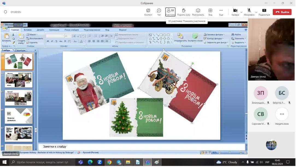Align text to the center
296x167 pixels.
click(x=94, y=41)
